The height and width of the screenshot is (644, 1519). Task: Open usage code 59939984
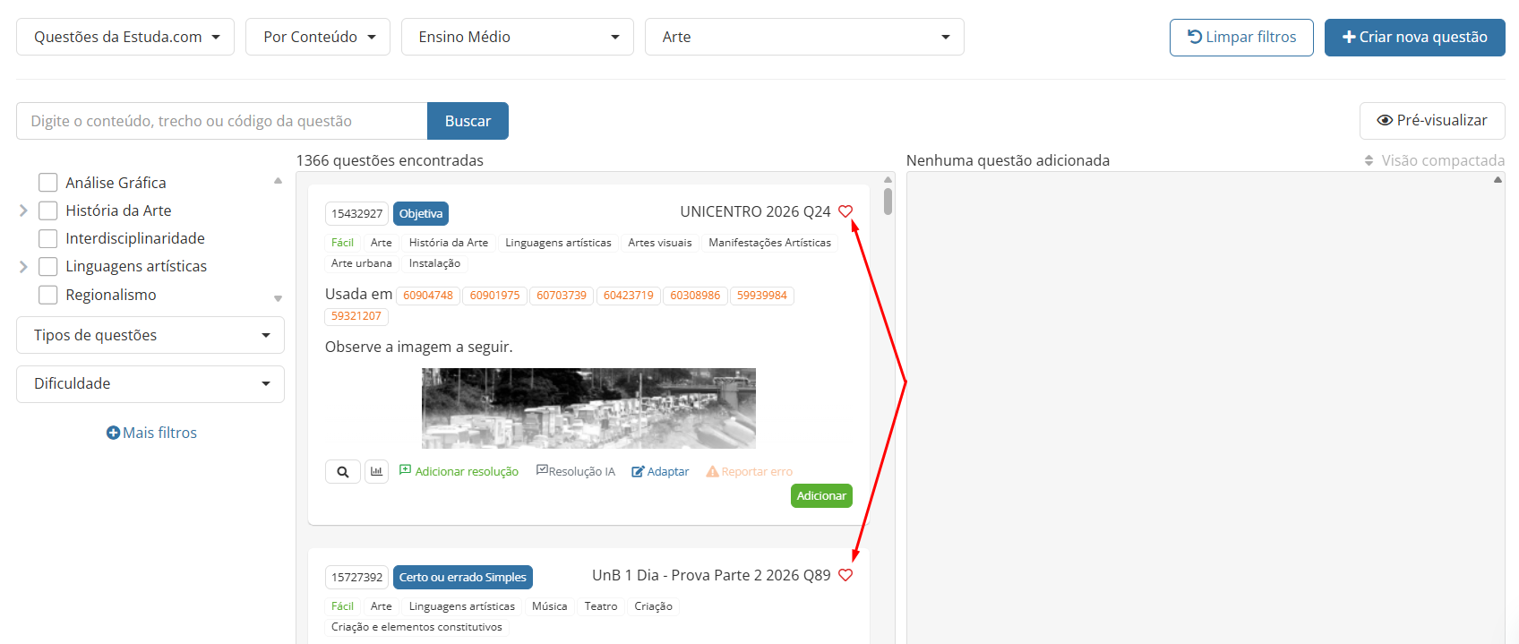pyautogui.click(x=762, y=296)
